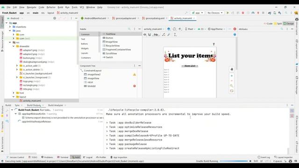This screenshot has height=168, width=299.
Task: Open the Pixel device dropdown
Action: point(190,29)
